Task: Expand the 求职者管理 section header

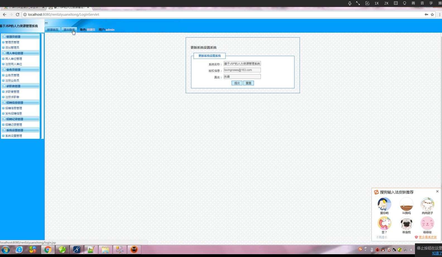Action: point(20,86)
